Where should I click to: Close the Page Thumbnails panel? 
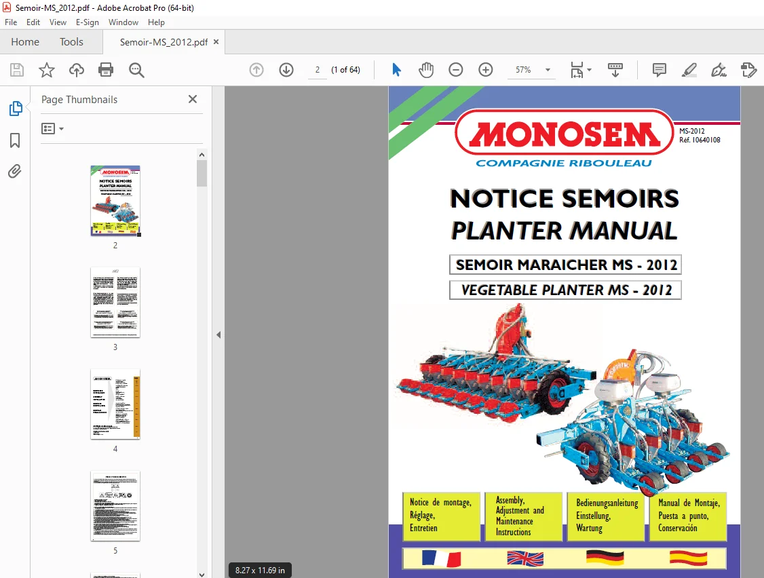click(193, 100)
